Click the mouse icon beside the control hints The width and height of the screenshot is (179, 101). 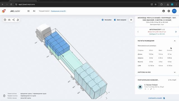coord(4,96)
